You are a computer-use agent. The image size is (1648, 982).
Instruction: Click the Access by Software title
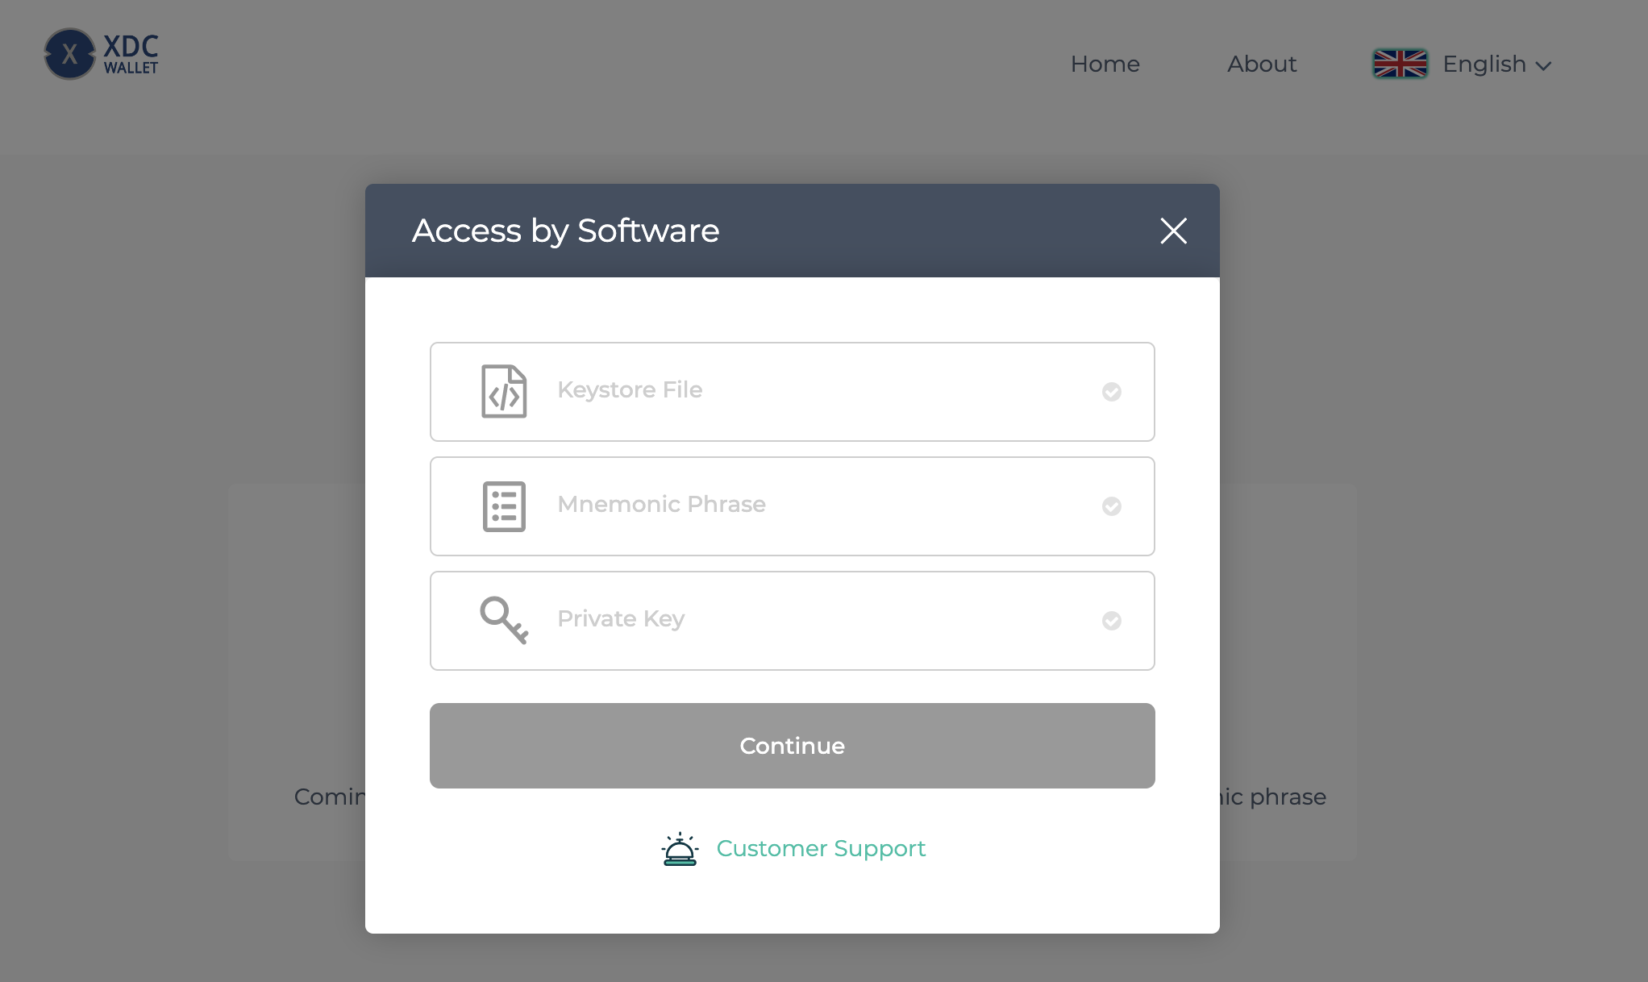click(565, 231)
